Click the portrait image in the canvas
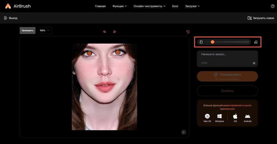The width and height of the screenshot is (277, 144). [x=104, y=87]
